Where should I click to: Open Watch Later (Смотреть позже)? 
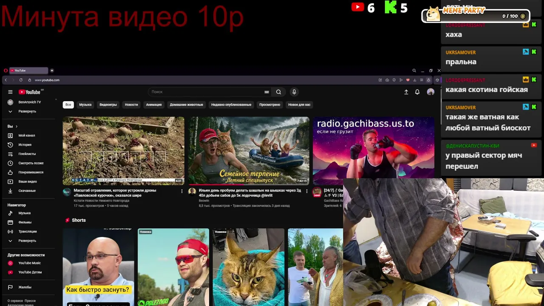(x=25, y=163)
